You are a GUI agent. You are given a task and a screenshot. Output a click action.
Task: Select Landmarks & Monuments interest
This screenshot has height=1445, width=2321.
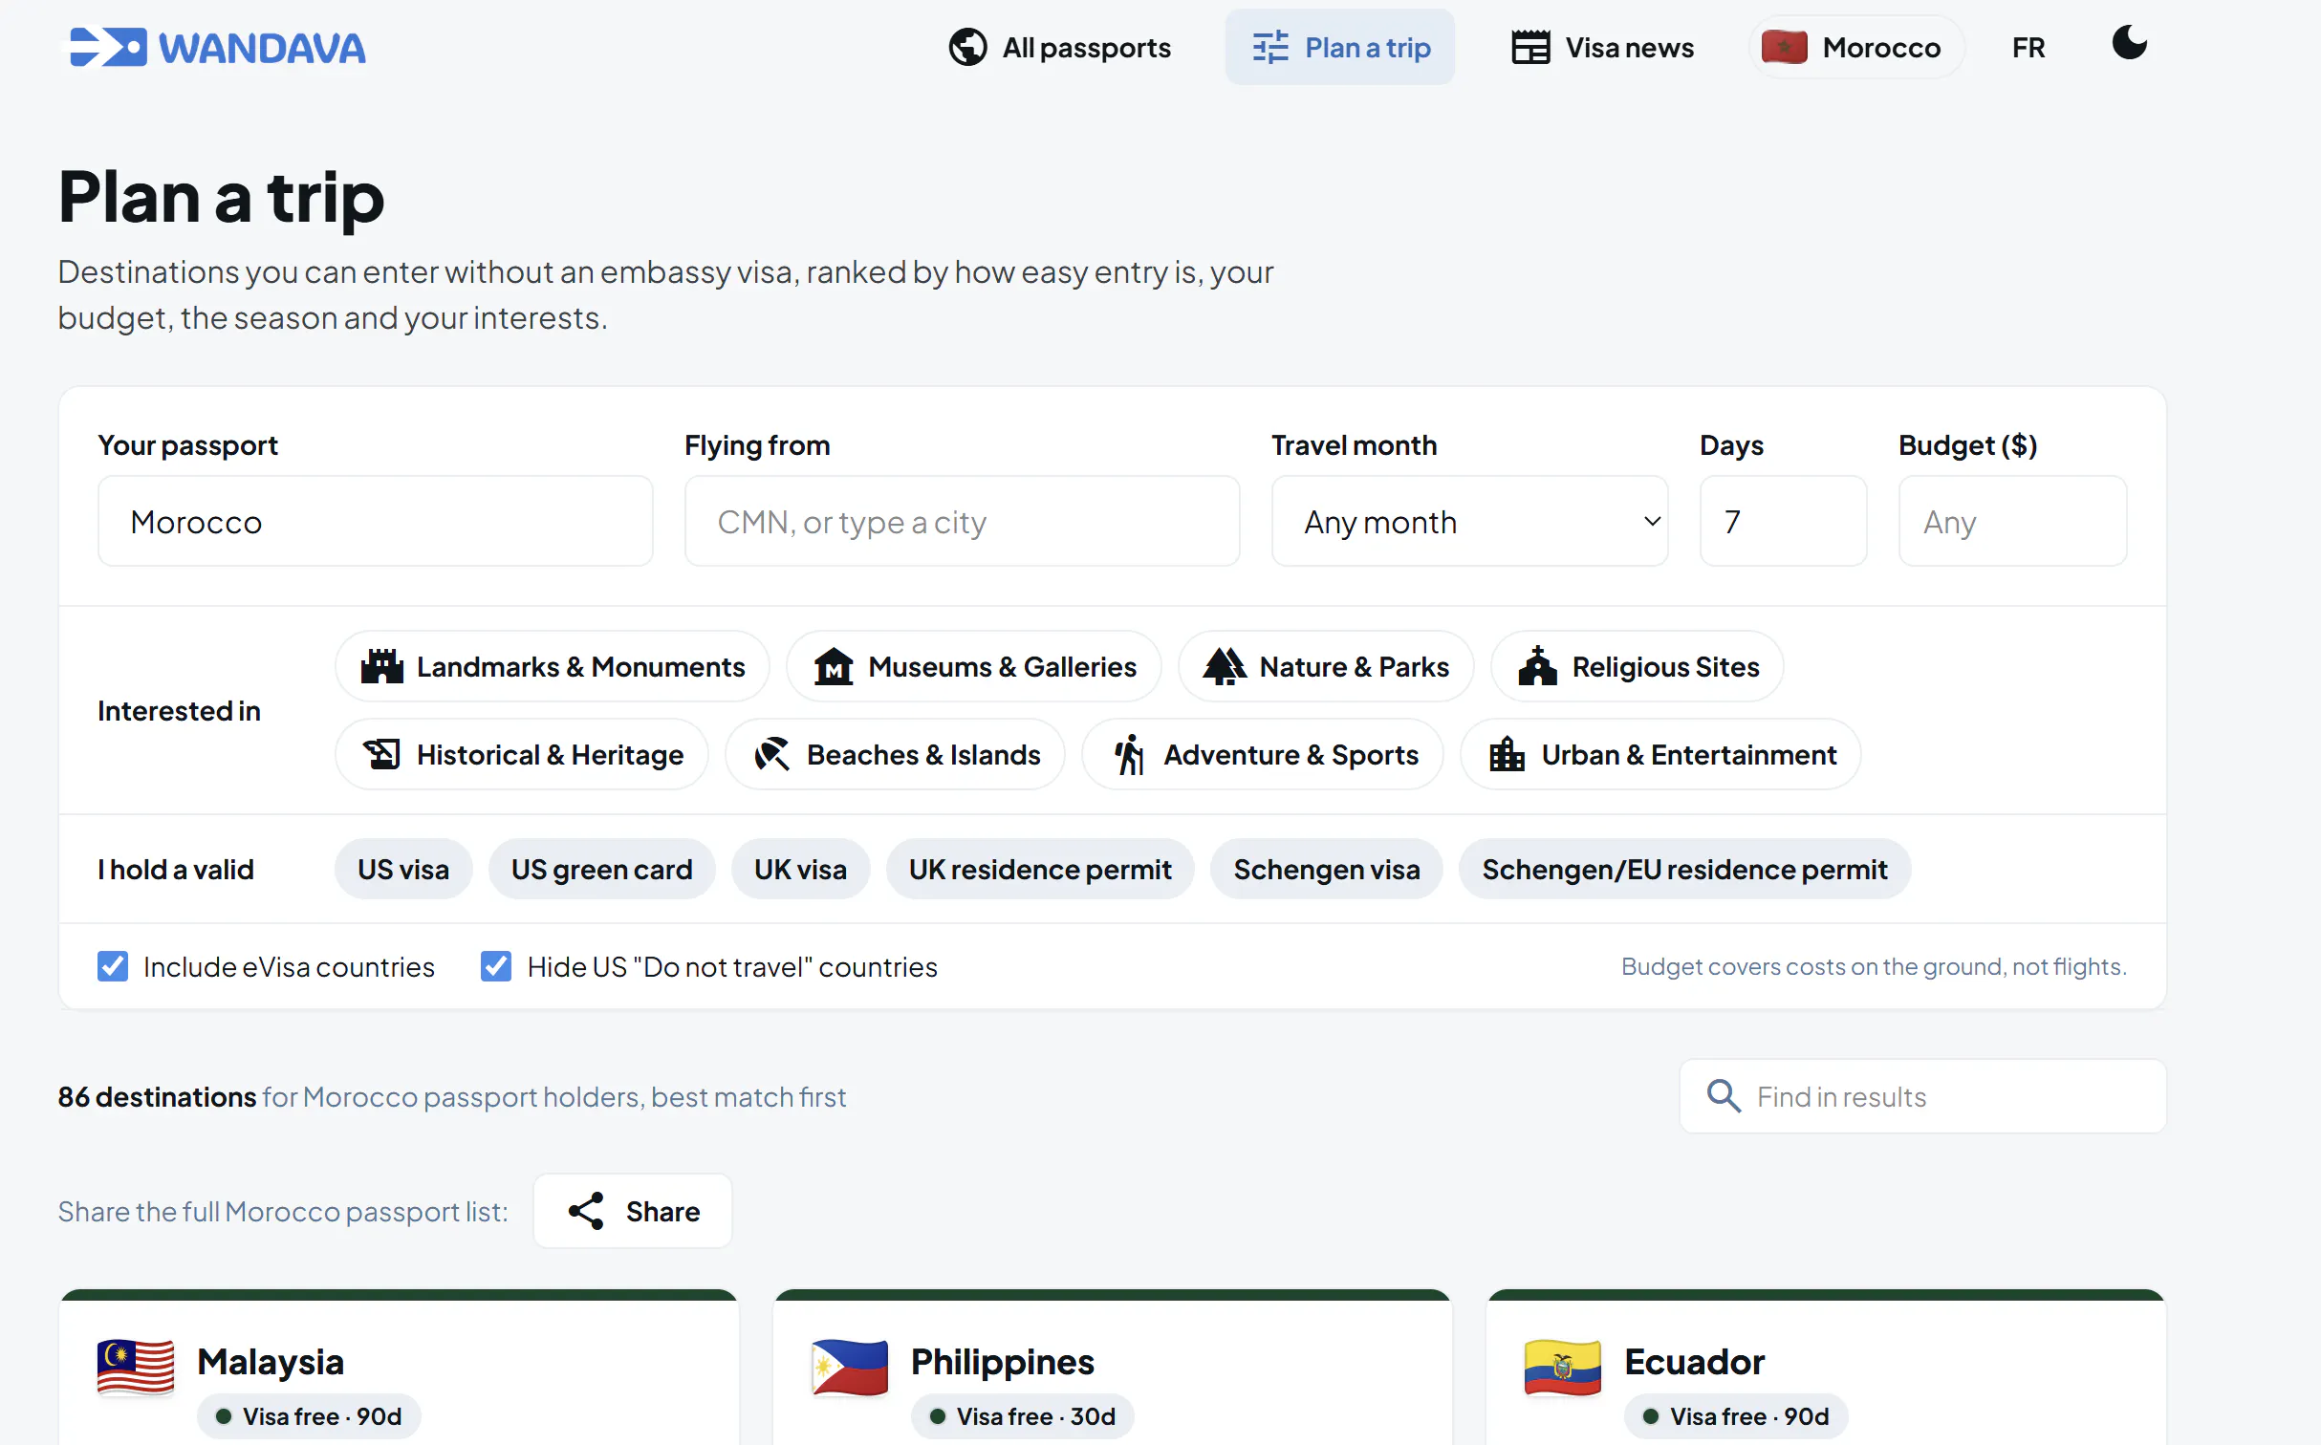click(553, 667)
